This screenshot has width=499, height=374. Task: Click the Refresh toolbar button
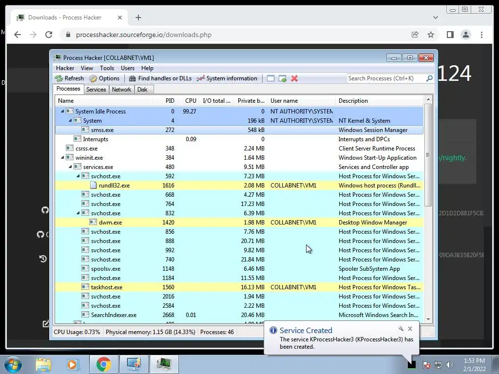[x=69, y=78]
